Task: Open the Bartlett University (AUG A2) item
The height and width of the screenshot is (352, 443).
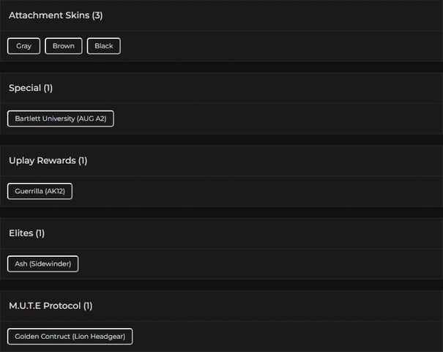Action: click(x=61, y=119)
